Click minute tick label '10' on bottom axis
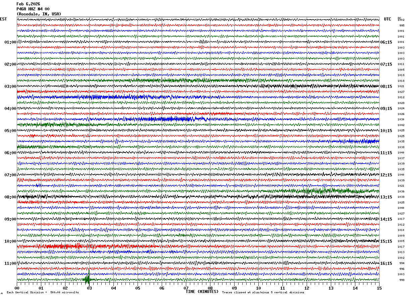 (x=258, y=288)
